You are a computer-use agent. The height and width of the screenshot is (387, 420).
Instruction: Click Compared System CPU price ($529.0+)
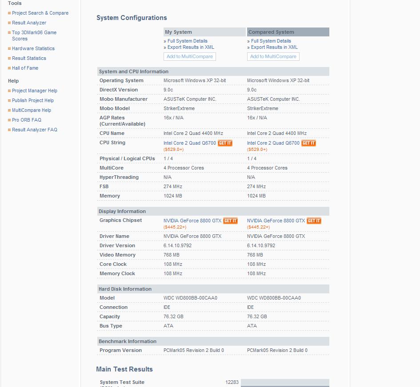(257, 150)
